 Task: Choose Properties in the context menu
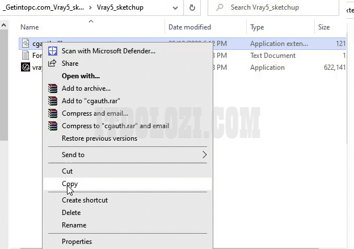(77, 242)
